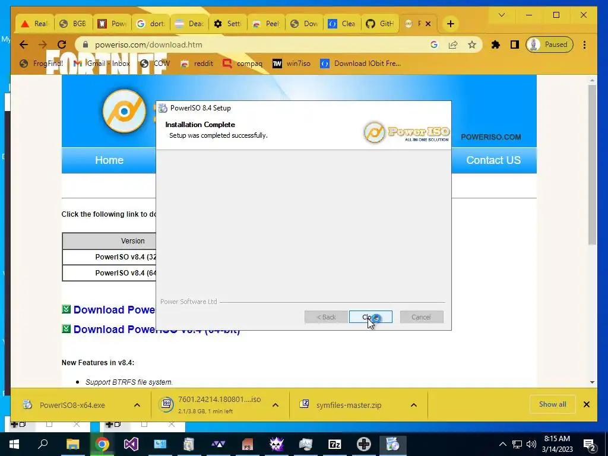Click the Google icon in address bar
The height and width of the screenshot is (456, 608).
coord(434,45)
